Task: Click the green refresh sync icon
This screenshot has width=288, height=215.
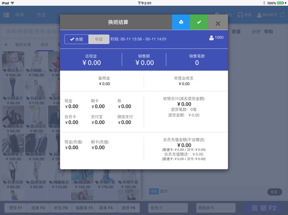Action: [x=283, y=15]
